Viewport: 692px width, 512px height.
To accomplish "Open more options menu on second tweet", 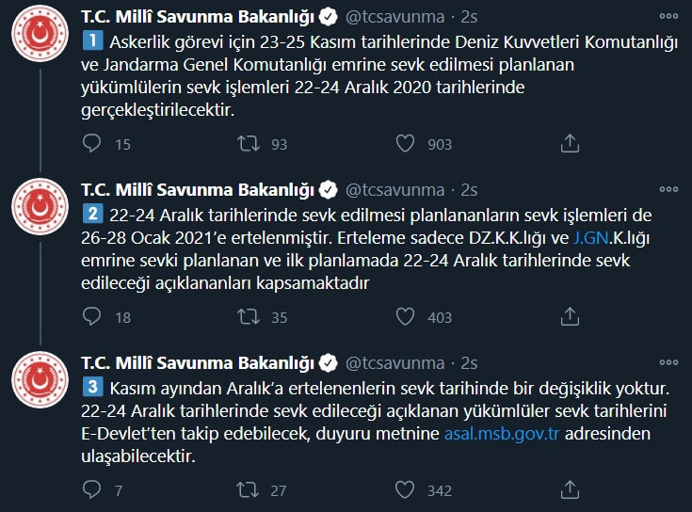I will tap(668, 190).
